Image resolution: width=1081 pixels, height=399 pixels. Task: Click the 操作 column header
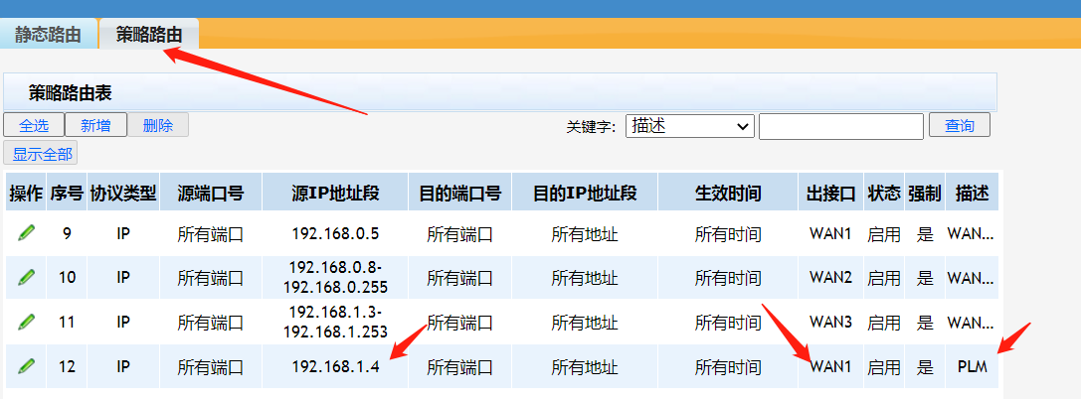tap(26, 194)
